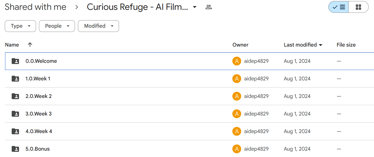Select the 3.0.Week 3 folder icon
The height and width of the screenshot is (157, 374).
pyautogui.click(x=15, y=114)
